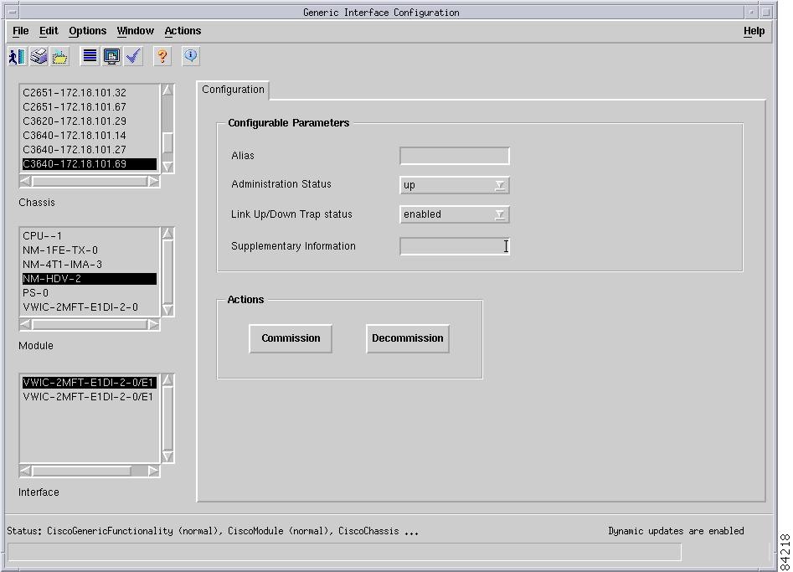Click the window menu button in title bar
This screenshot has width=793, height=572.
click(13, 12)
